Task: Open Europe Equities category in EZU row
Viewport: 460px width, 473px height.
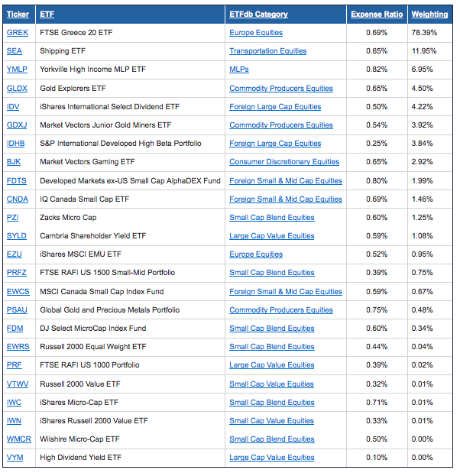Action: (256, 254)
